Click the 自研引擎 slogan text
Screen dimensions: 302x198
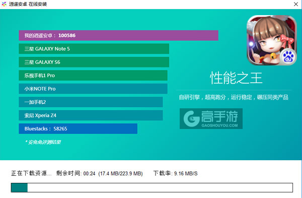[x=234, y=97]
